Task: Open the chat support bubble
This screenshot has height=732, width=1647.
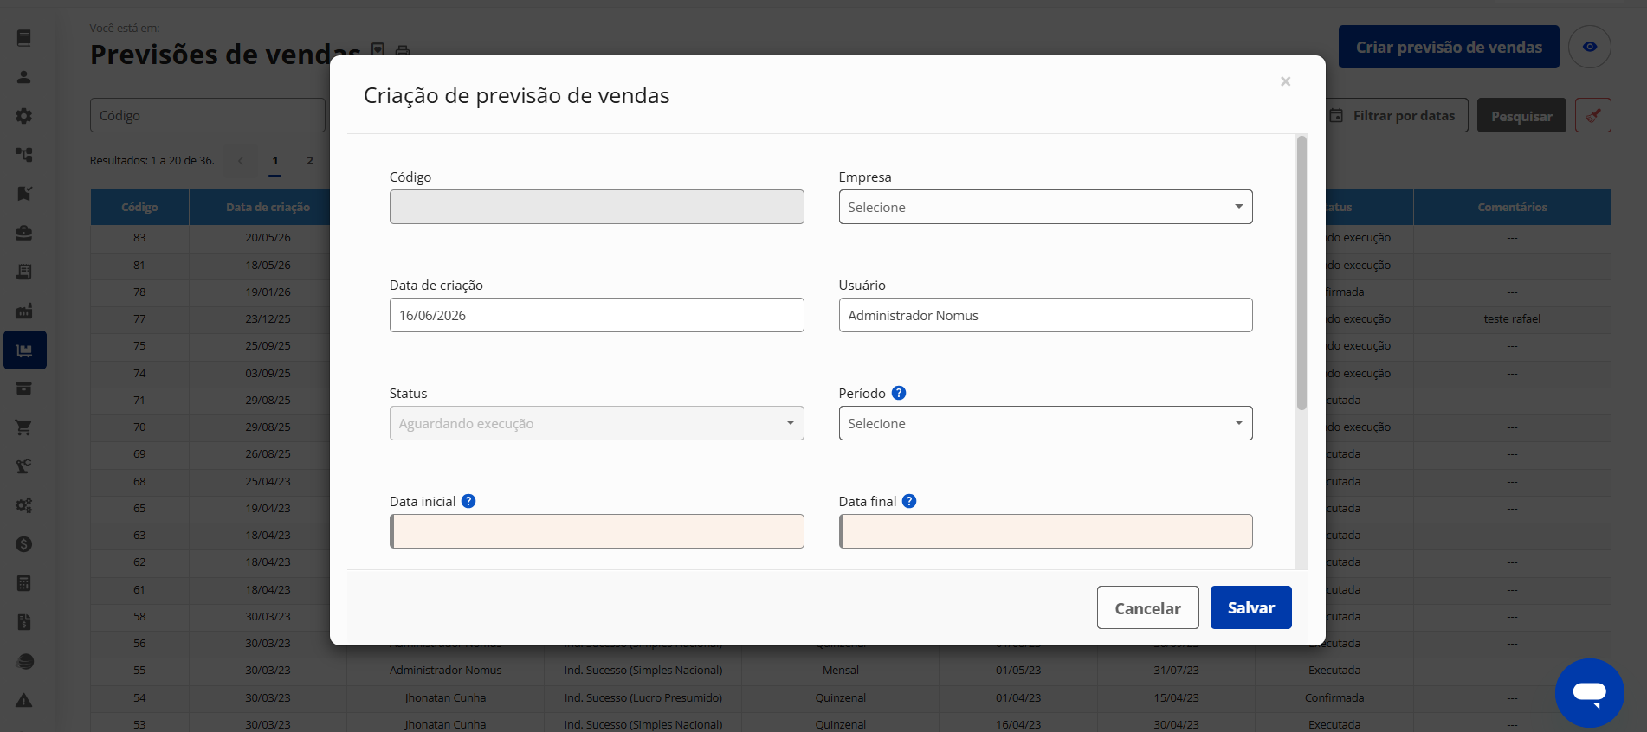Action: [1590, 692]
